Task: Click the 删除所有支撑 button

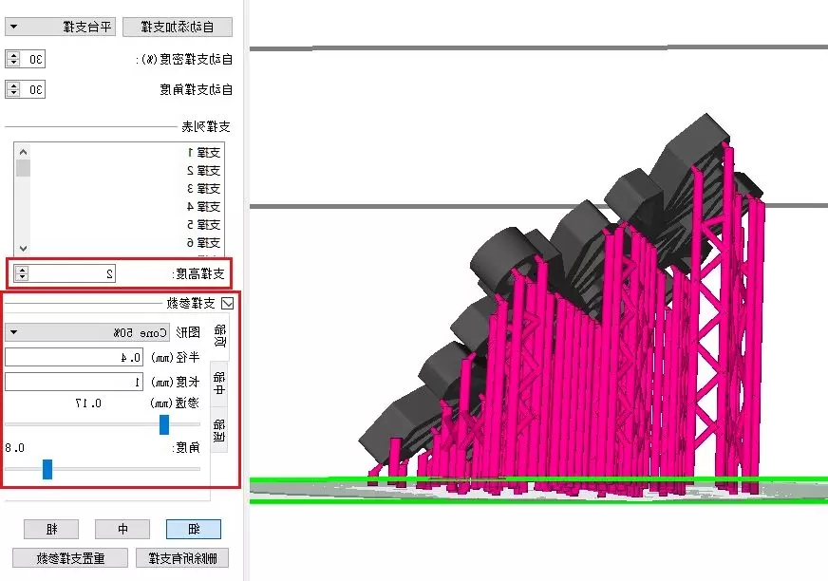Action: tap(182, 558)
